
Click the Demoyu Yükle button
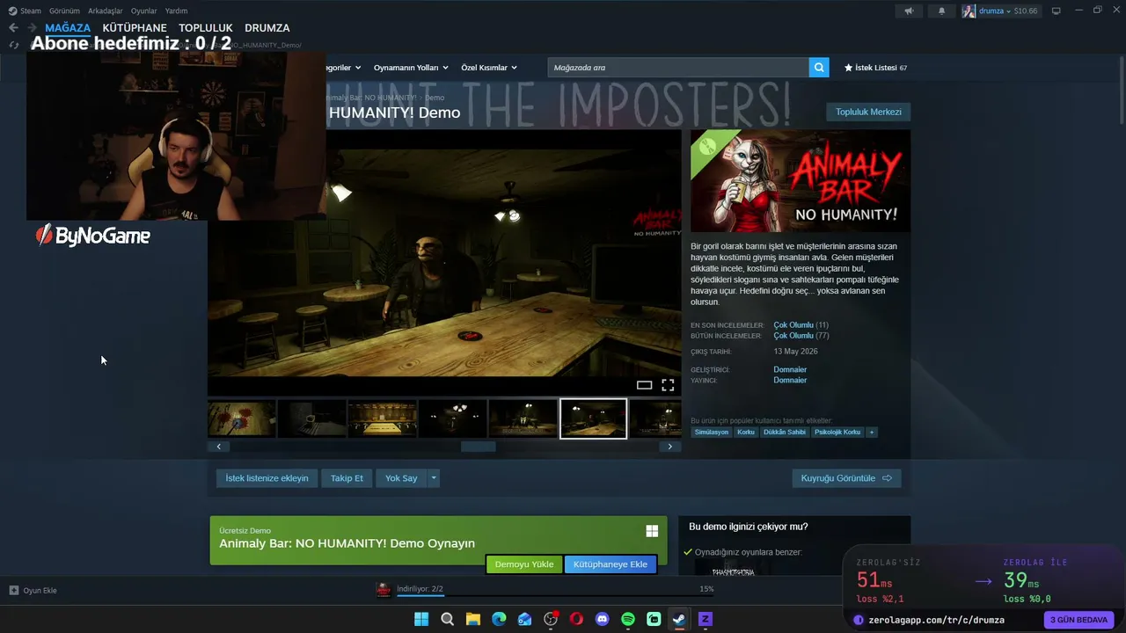coord(524,564)
